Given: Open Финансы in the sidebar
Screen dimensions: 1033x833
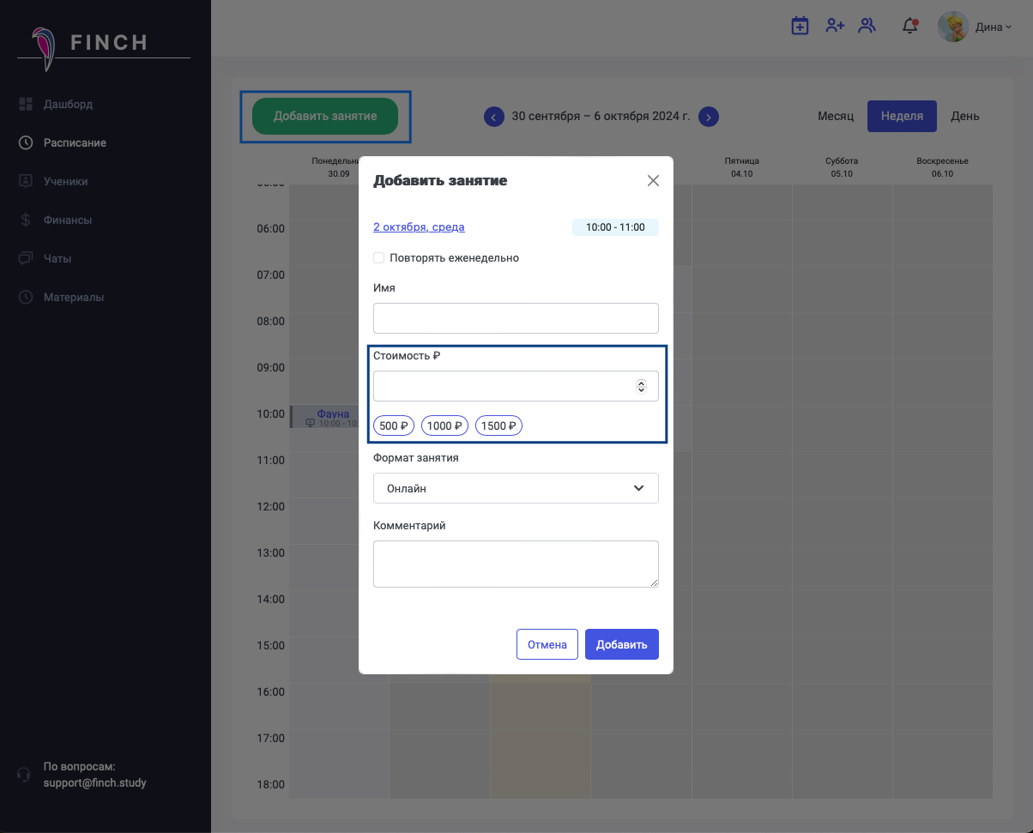Looking at the screenshot, I should pyautogui.click(x=68, y=220).
